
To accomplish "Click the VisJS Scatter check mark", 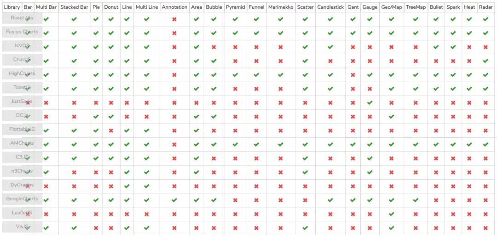I will (x=305, y=228).
